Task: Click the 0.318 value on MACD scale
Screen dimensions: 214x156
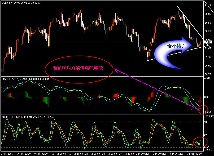Action: tap(207, 78)
